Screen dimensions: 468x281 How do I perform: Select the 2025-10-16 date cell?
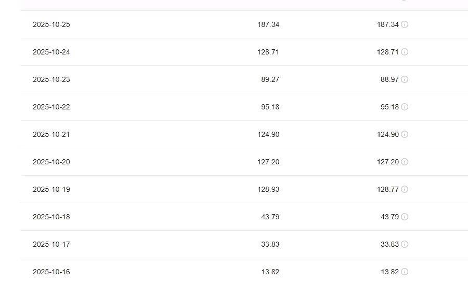[x=51, y=272]
